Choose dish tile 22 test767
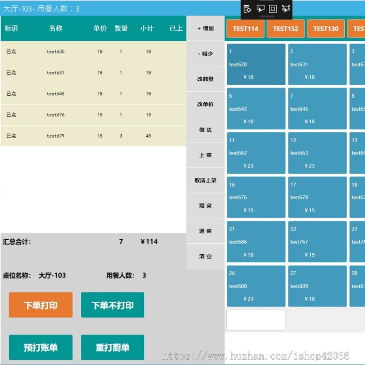 pos(317,242)
